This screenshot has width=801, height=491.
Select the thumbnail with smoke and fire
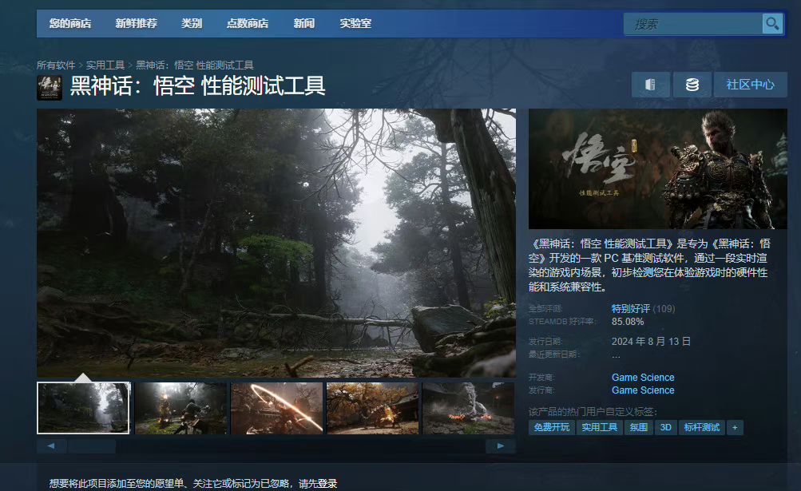coord(469,408)
